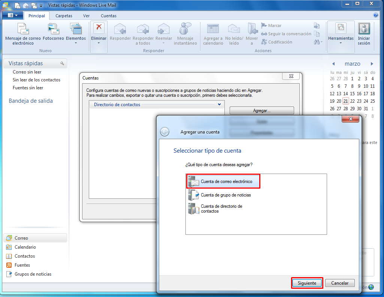
Task: Collapse Directorio de contactos group
Action: tap(219, 104)
